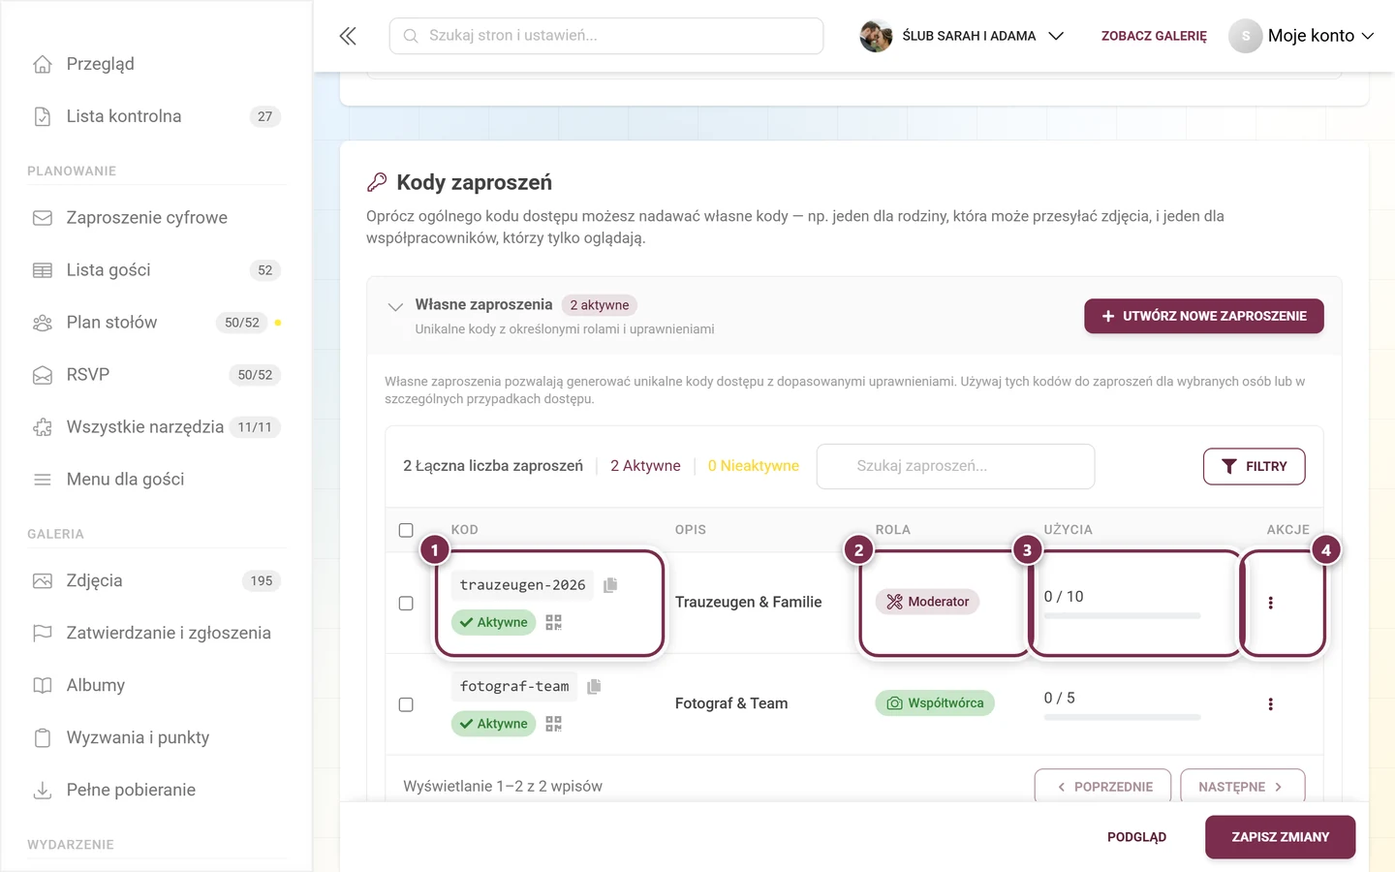Open the Zobacz galerię link
The image size is (1395, 872).
(x=1154, y=36)
